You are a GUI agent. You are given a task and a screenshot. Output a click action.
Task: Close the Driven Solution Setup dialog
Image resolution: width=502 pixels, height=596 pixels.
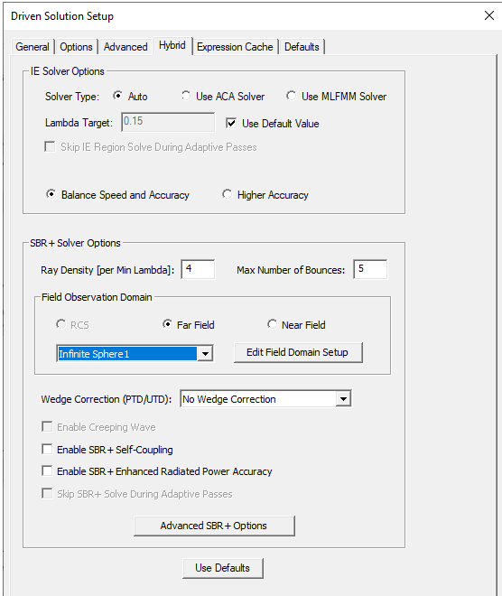tap(489, 15)
